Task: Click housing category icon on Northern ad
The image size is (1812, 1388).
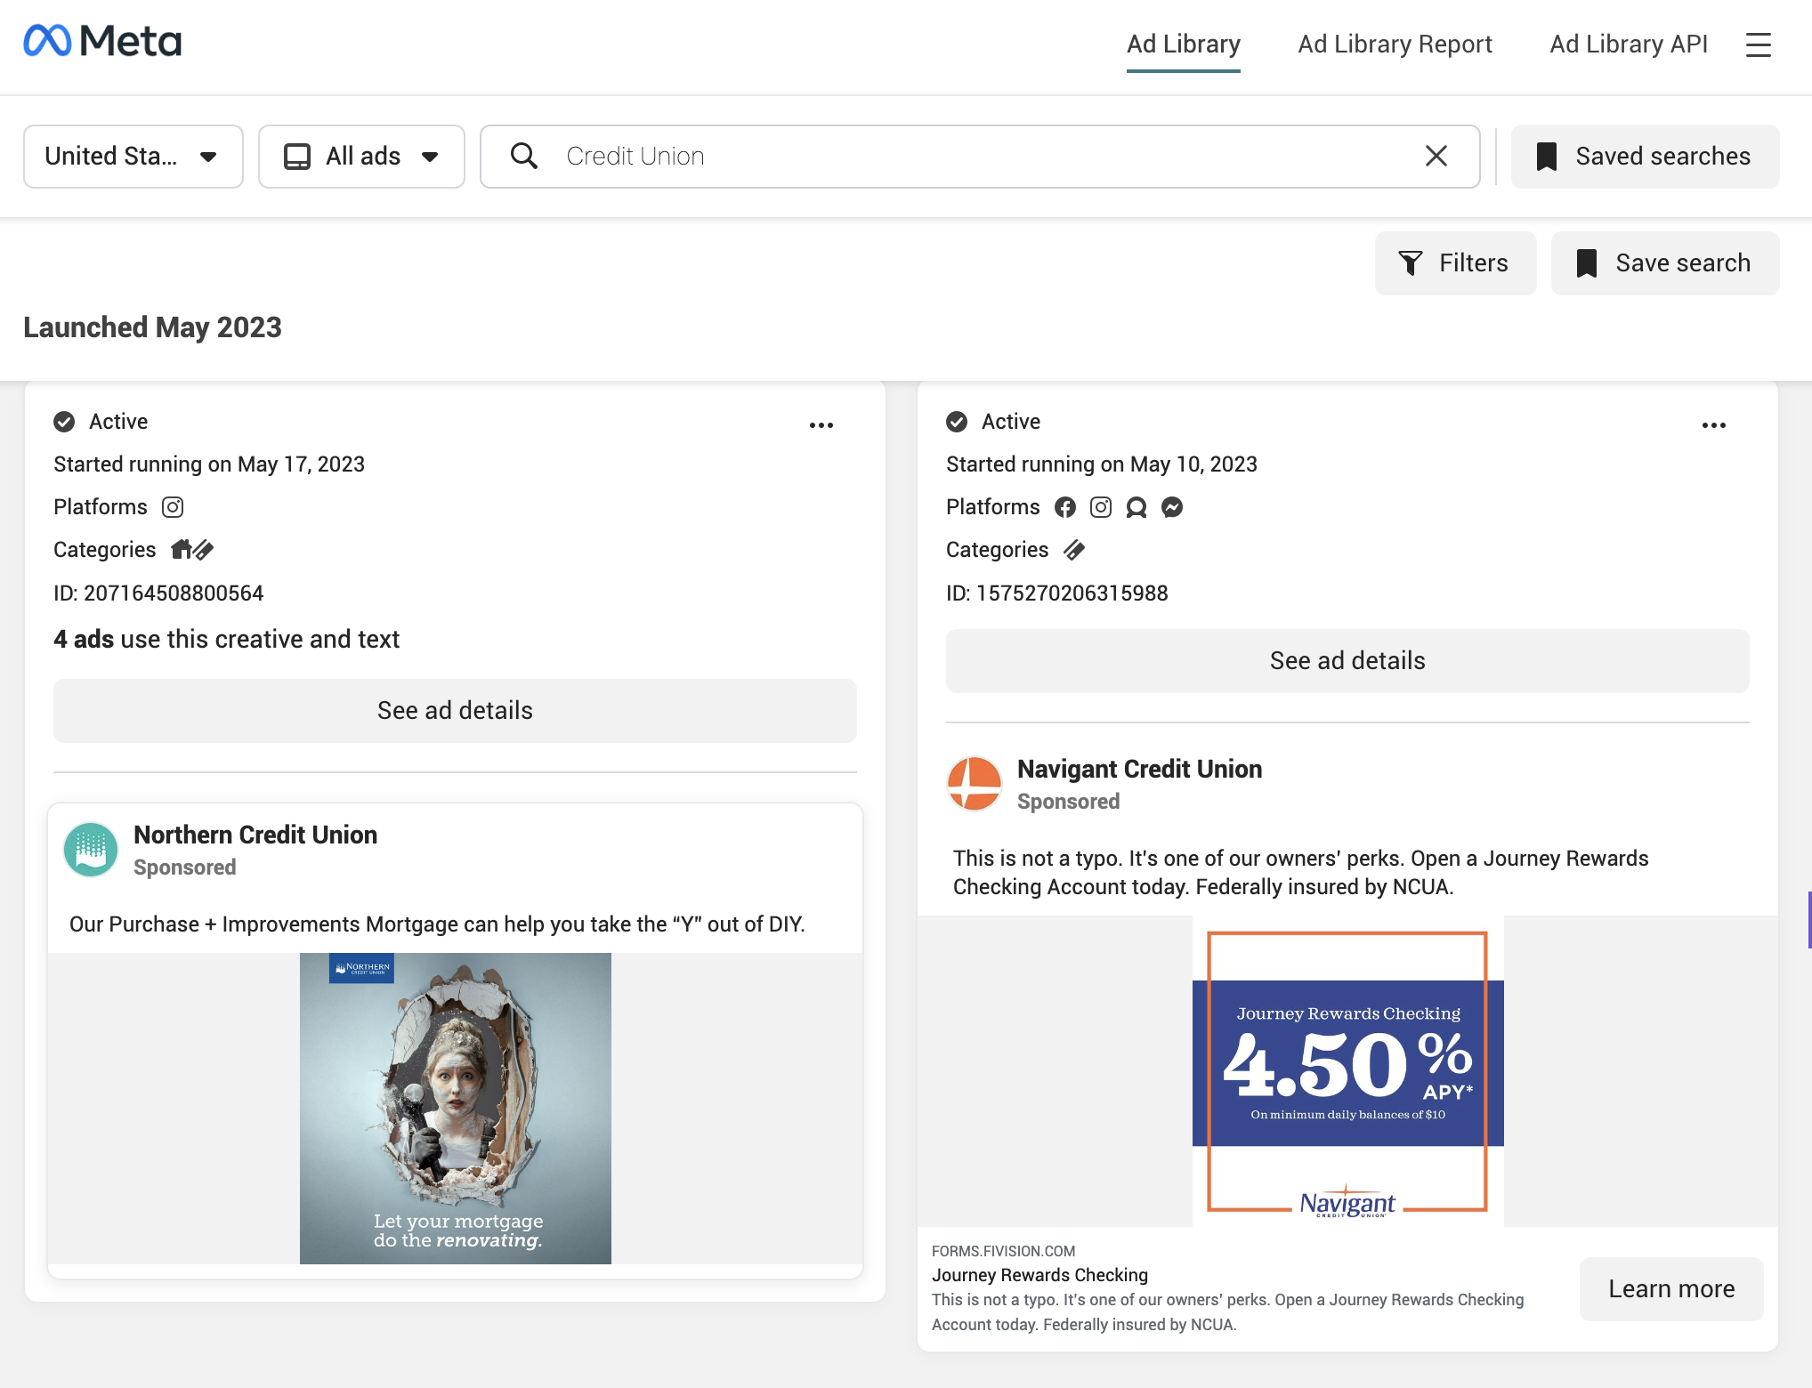Action: click(x=182, y=549)
